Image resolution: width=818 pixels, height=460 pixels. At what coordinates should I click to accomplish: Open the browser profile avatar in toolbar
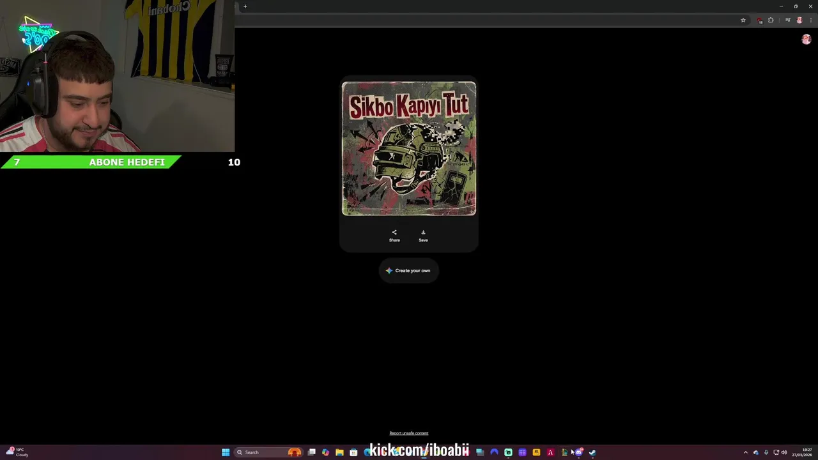(799, 20)
